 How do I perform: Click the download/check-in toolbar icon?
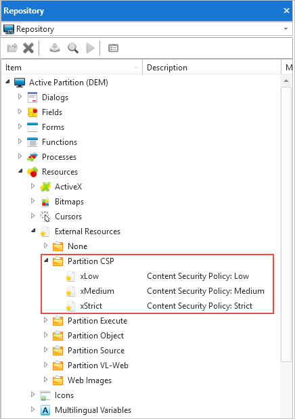point(55,48)
